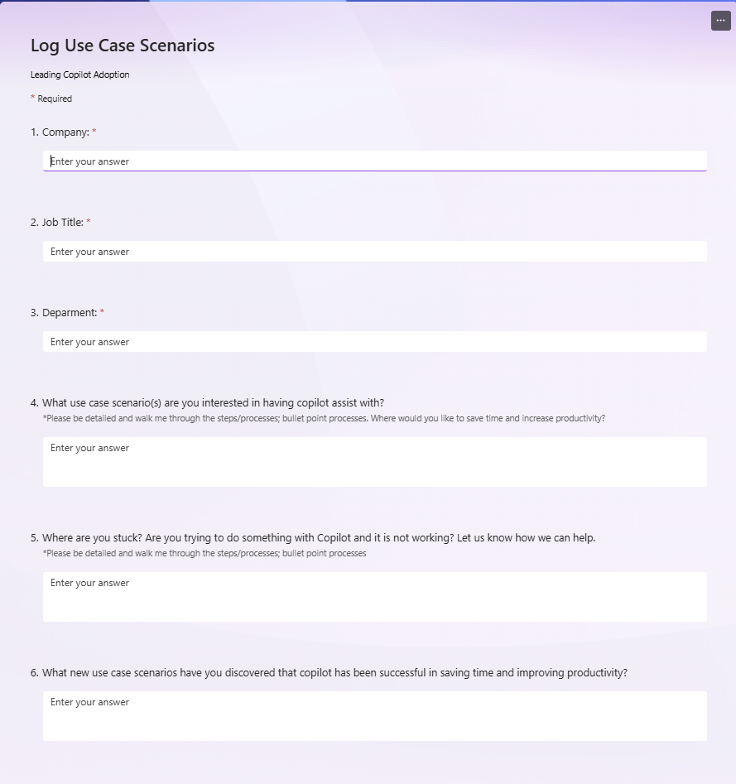Screen dimensions: 736x784
Task: Click the hint about saving time and productivity
Action: [x=324, y=418]
